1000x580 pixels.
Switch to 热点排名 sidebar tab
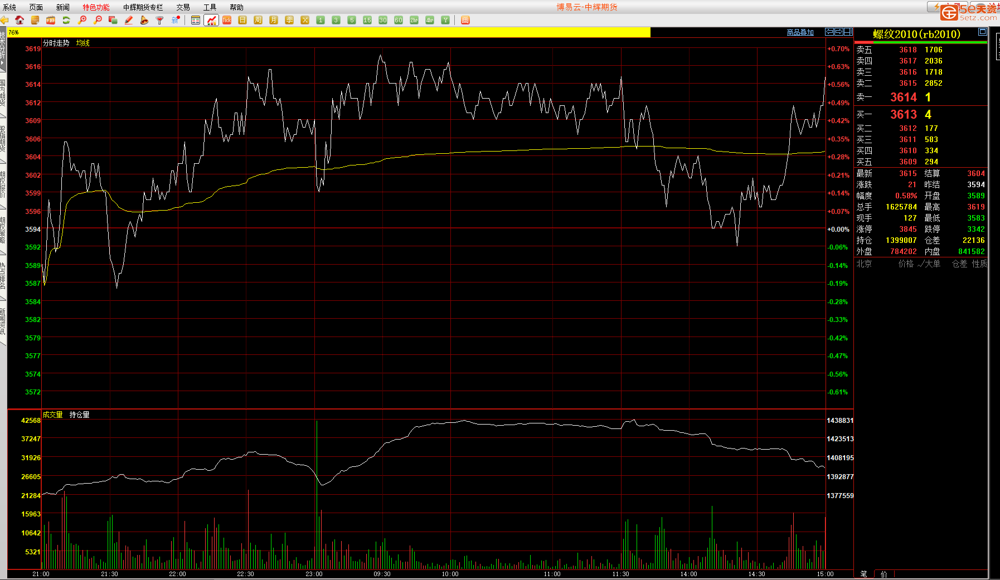pyautogui.click(x=3, y=276)
